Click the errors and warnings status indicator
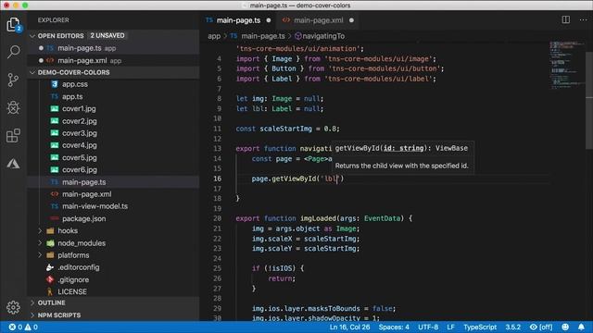The image size is (593, 333). click(x=23, y=327)
